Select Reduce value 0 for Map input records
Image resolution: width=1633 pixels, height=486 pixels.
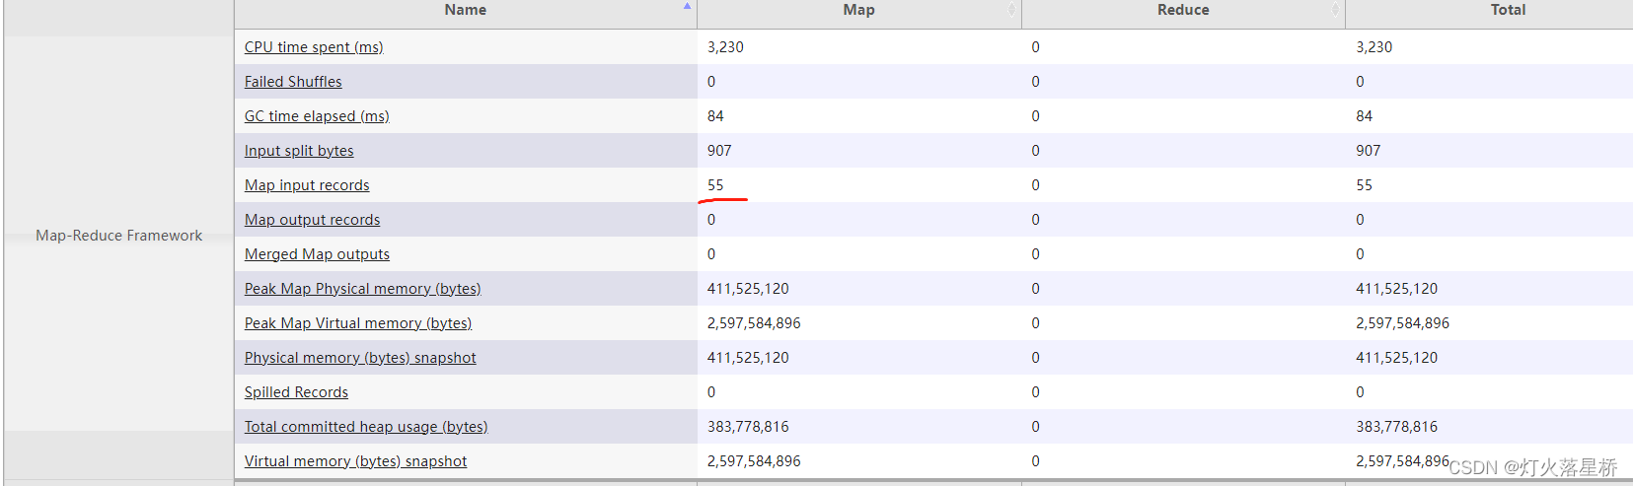(x=1035, y=185)
